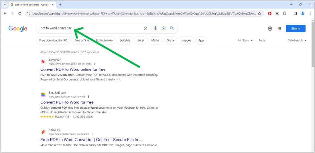Open Convert PDF to Word online for free

point(73,69)
